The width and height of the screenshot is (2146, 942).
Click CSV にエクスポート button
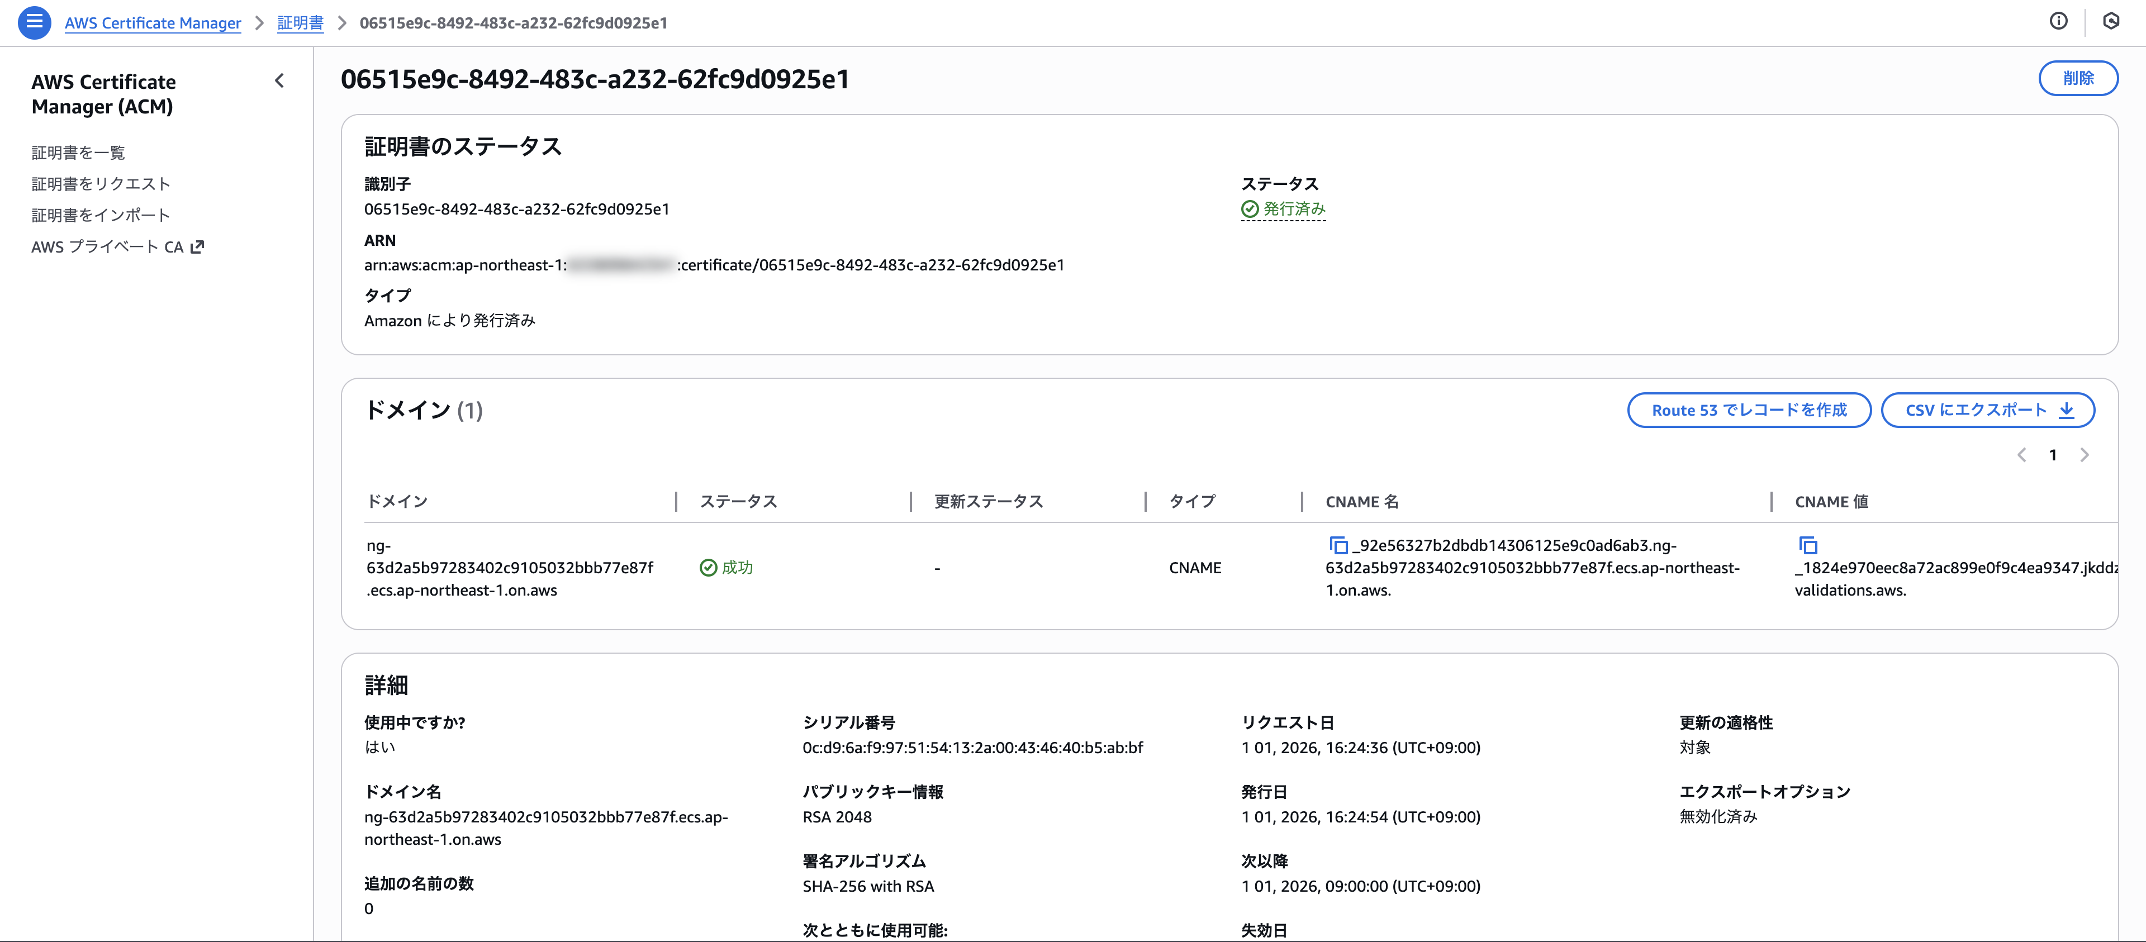click(x=1987, y=411)
